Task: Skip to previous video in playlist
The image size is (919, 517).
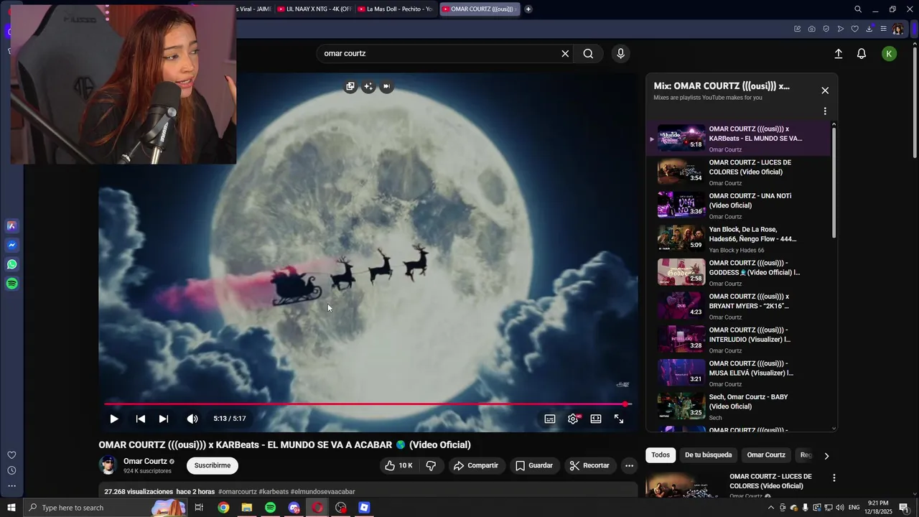Action: (141, 419)
